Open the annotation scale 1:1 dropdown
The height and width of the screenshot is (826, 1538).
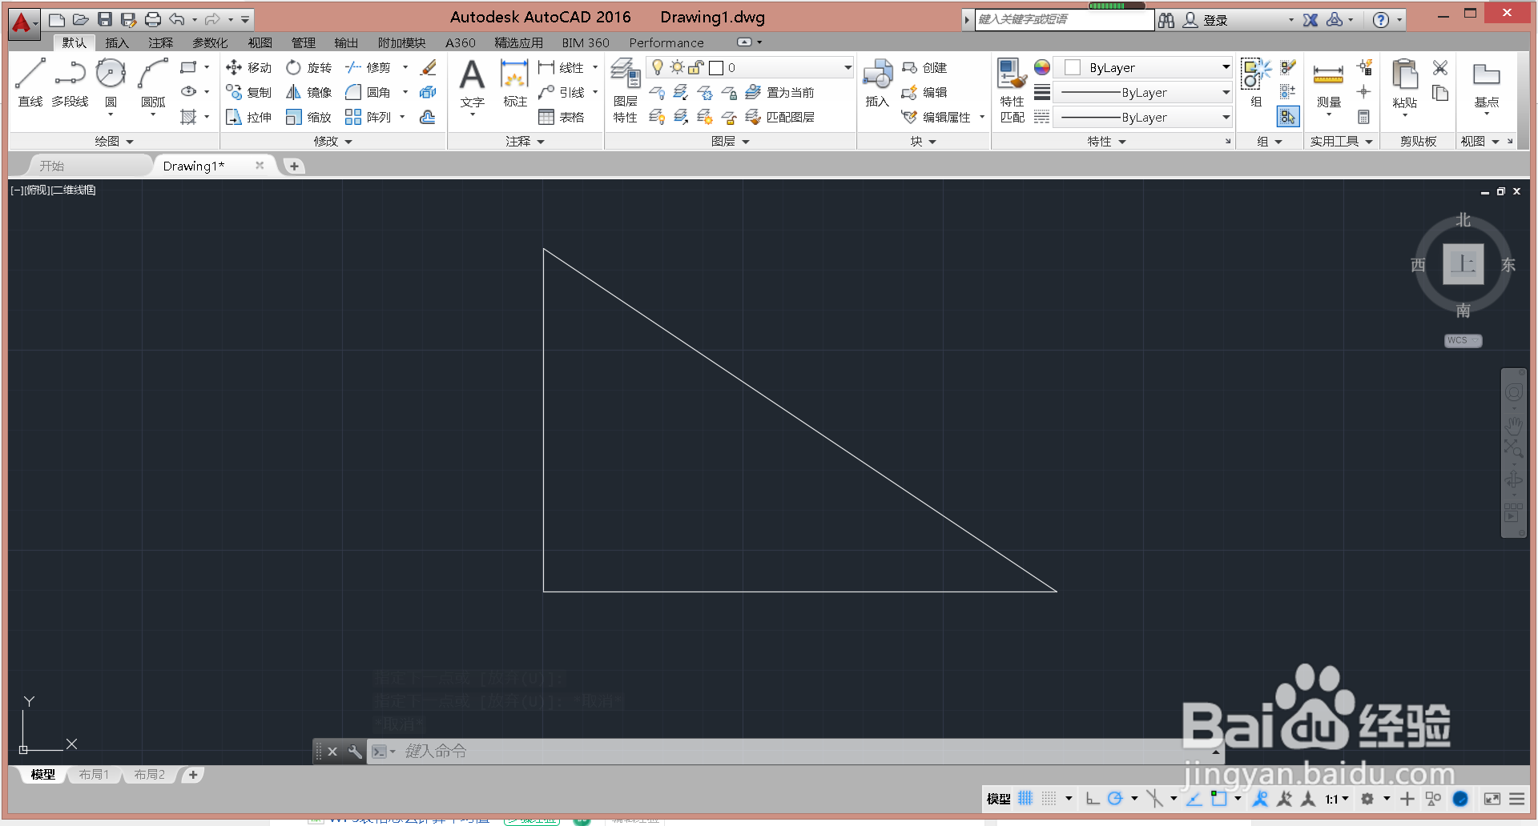tap(1337, 799)
